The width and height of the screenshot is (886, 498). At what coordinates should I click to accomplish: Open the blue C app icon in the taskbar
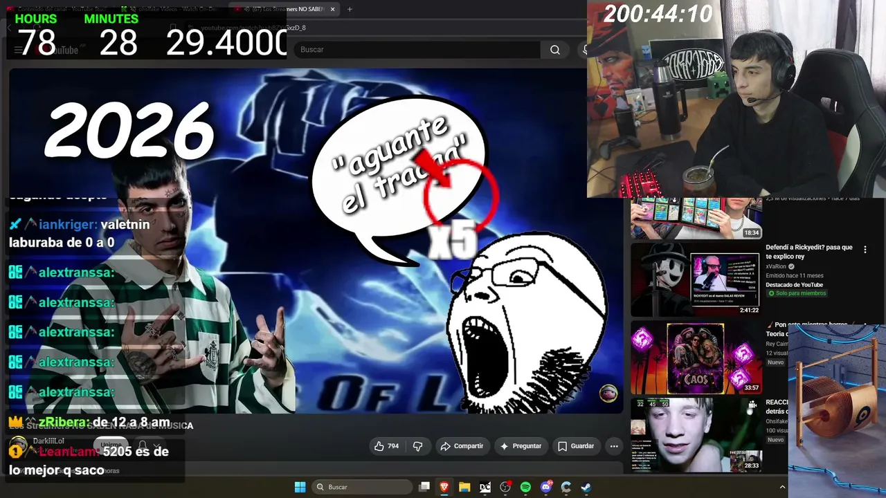566,487
